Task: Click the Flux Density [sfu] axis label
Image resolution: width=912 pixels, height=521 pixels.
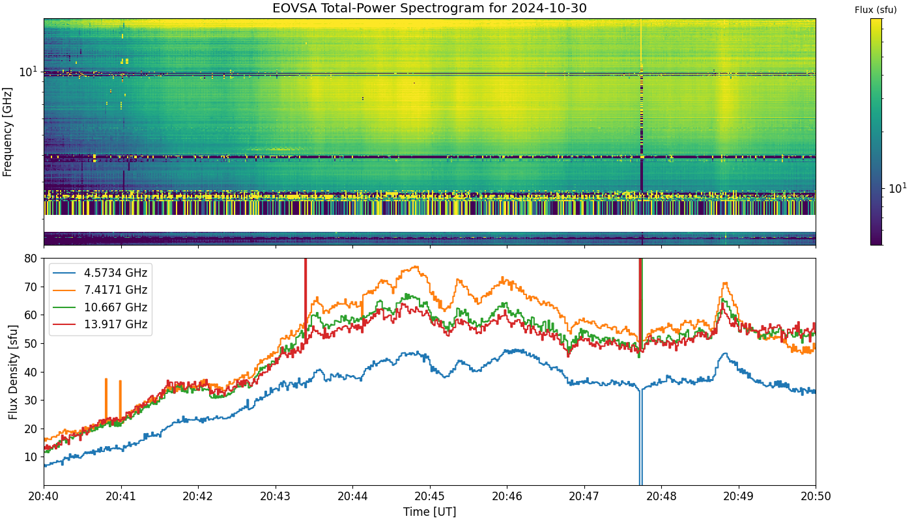Action: [13, 371]
